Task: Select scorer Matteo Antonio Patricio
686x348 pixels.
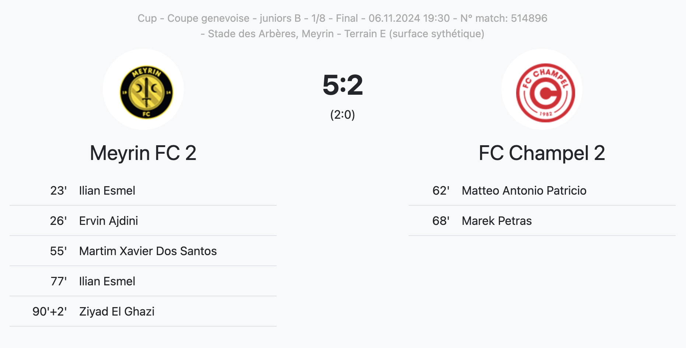Action: point(524,191)
